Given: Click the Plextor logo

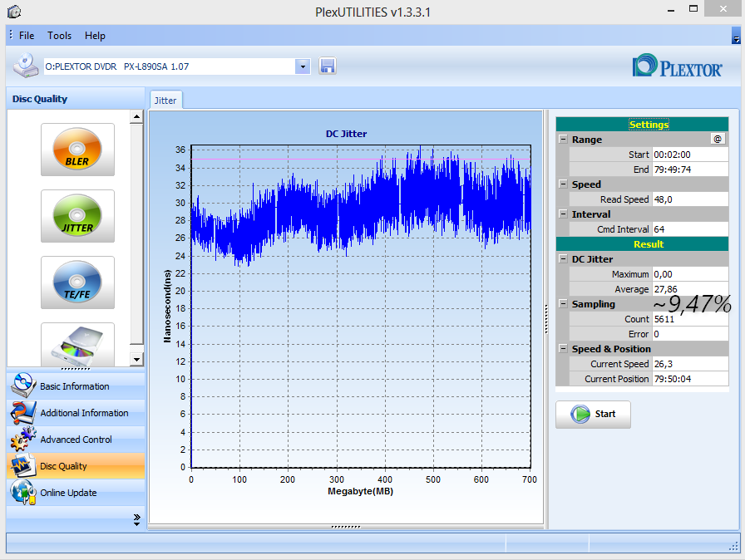Looking at the screenshot, I should (678, 66).
